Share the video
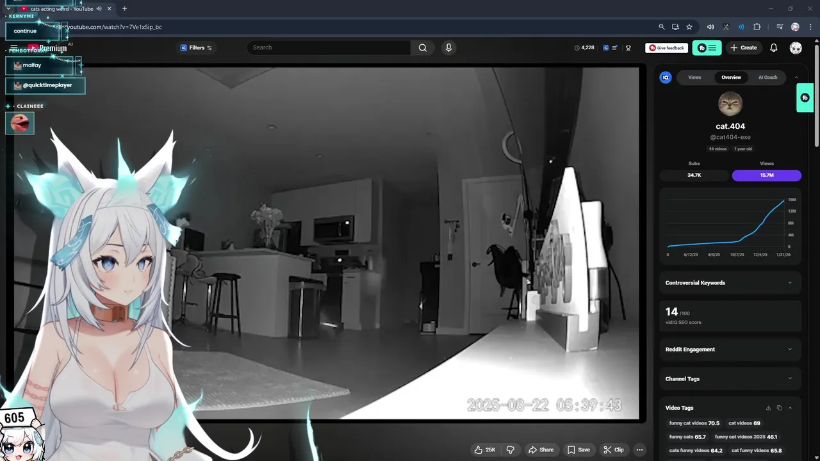The height and width of the screenshot is (461, 820). [x=541, y=450]
